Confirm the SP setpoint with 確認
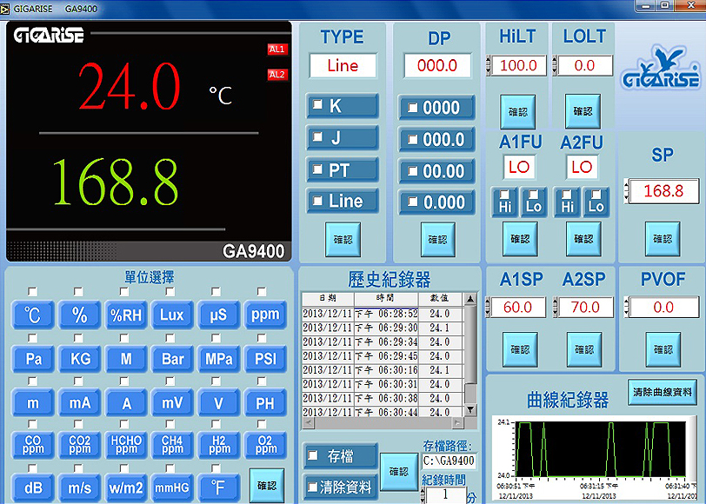Image resolution: width=706 pixels, height=504 pixels. (663, 239)
